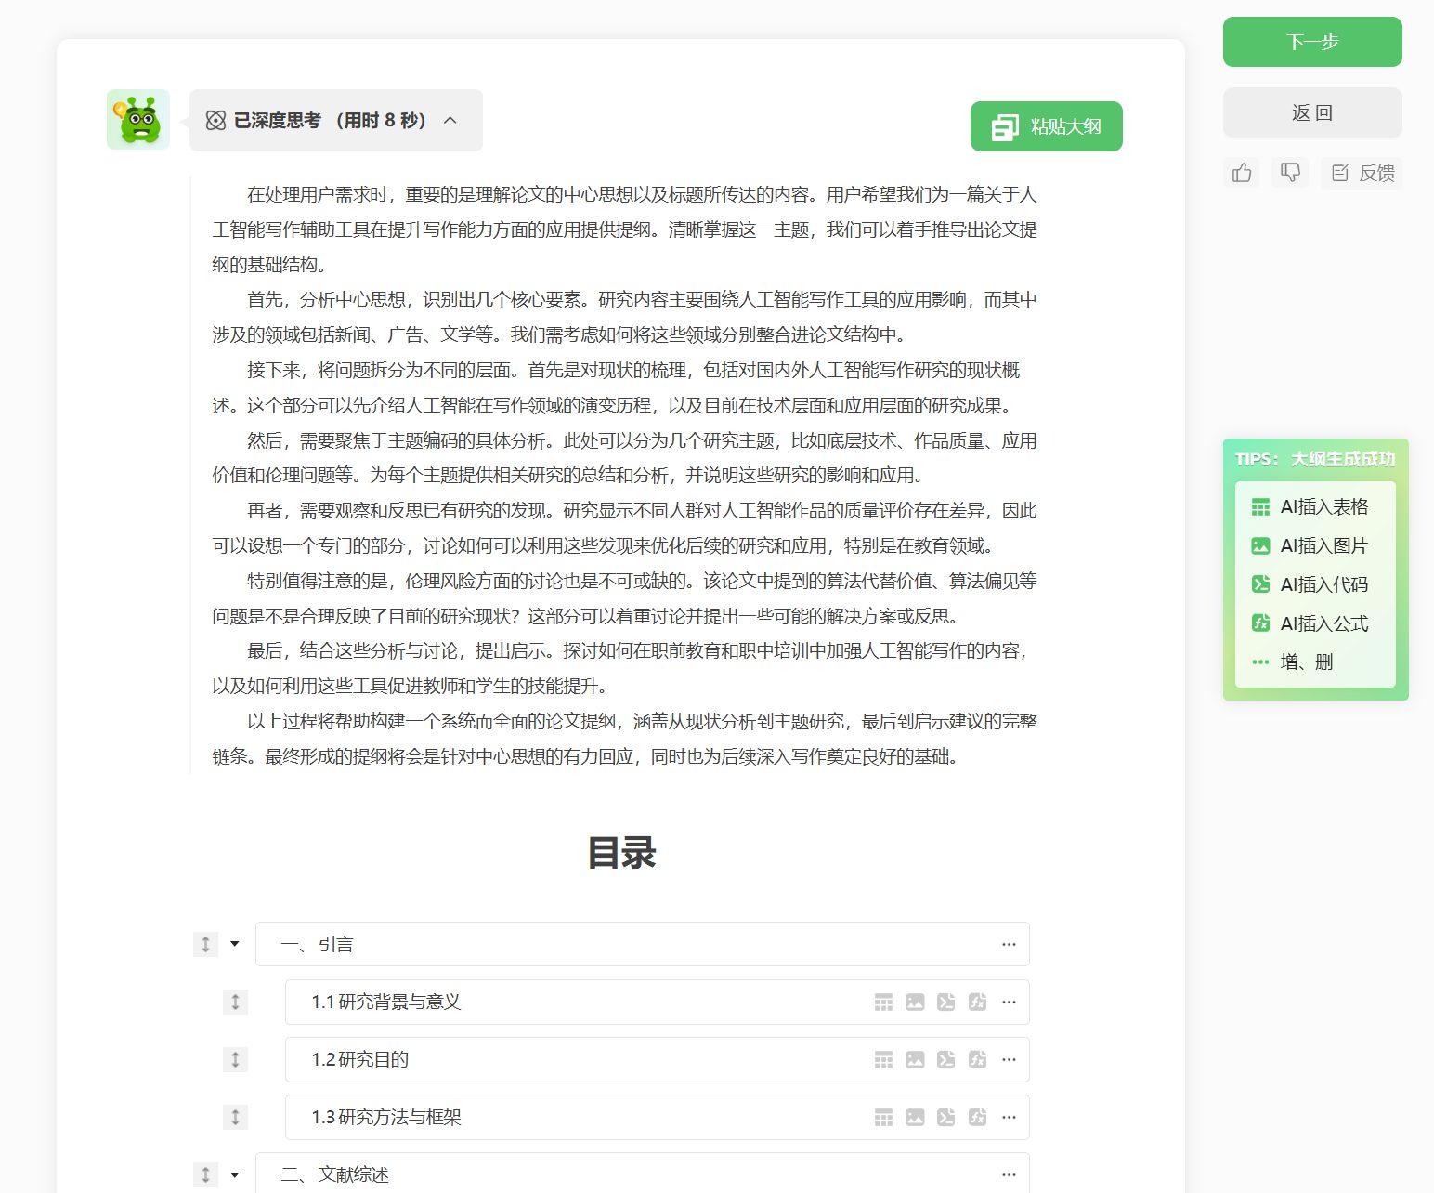The height and width of the screenshot is (1193, 1434).
Task: Open the more options menu for 一、引言
Action: (1010, 943)
